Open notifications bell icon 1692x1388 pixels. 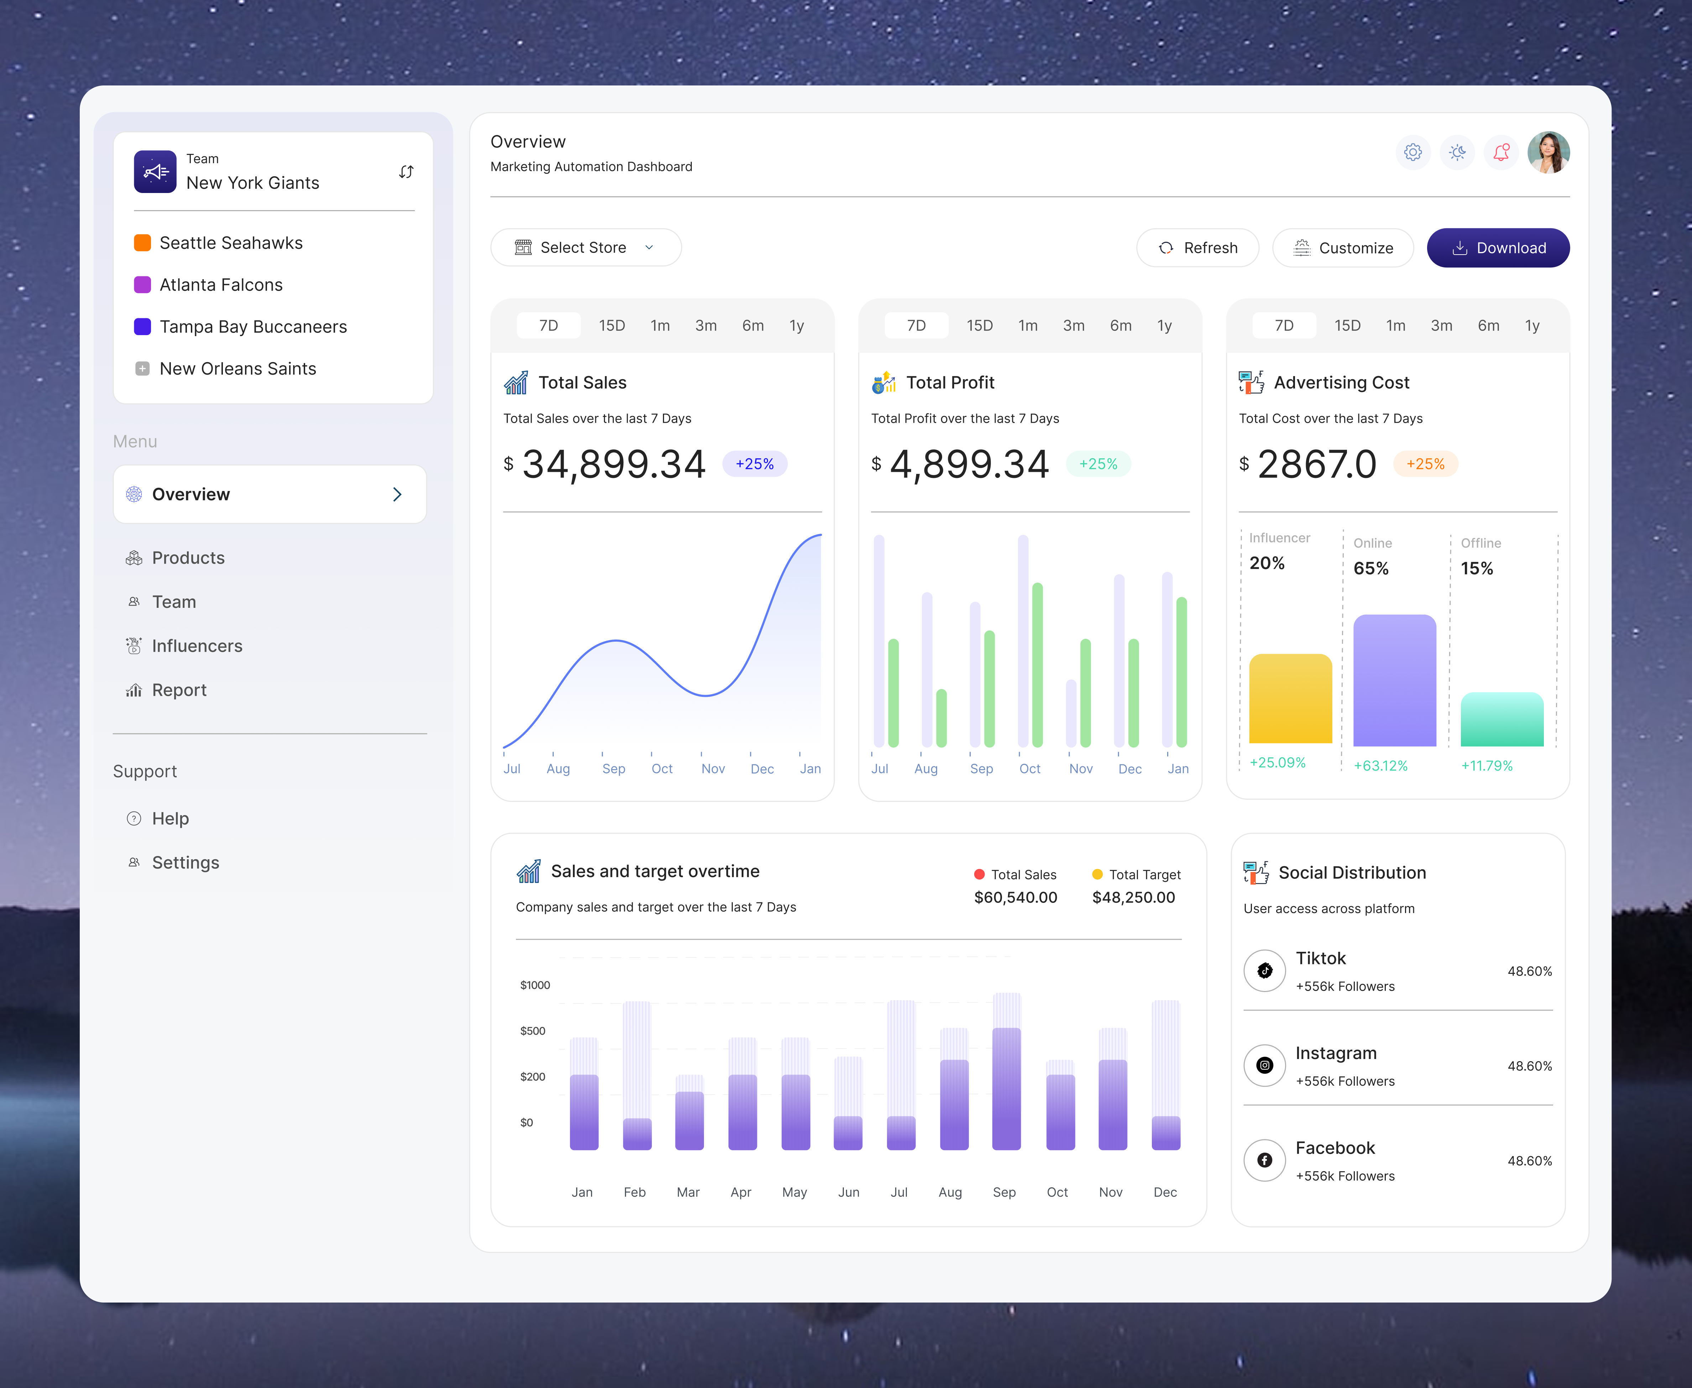coord(1501,152)
